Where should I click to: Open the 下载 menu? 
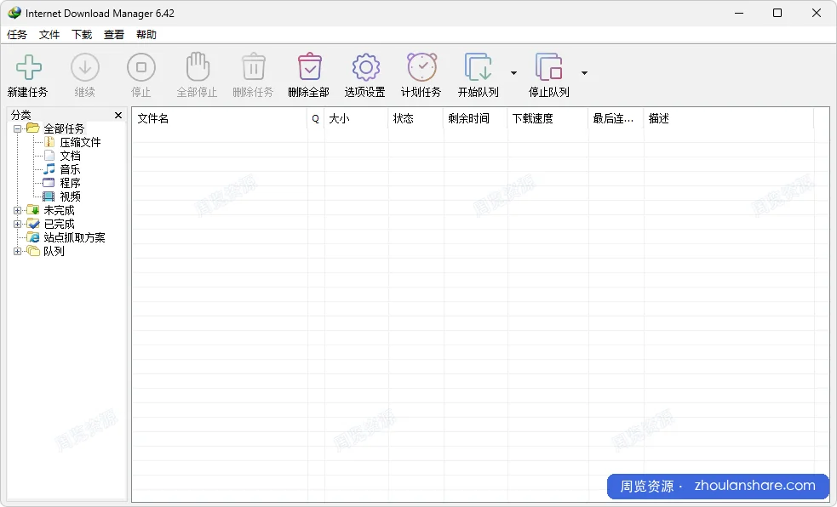pyautogui.click(x=82, y=35)
